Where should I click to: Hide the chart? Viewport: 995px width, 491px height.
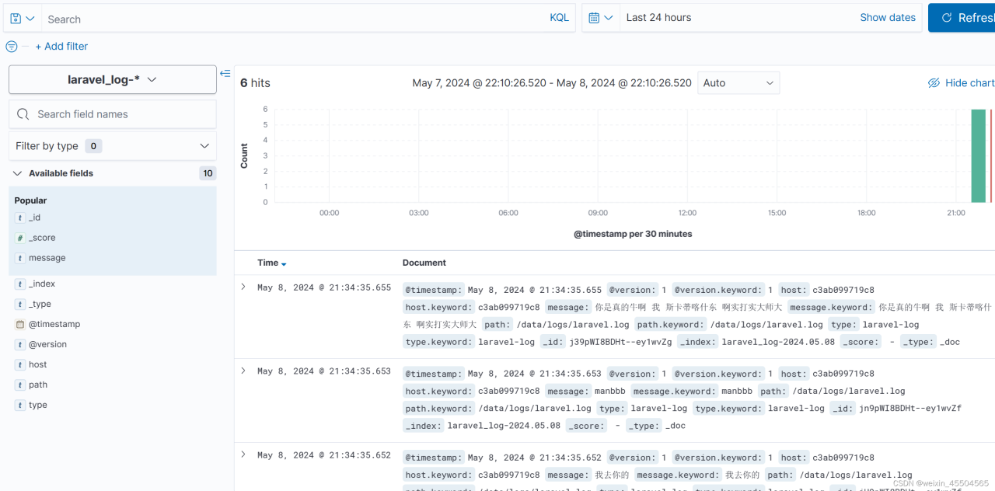coord(961,83)
